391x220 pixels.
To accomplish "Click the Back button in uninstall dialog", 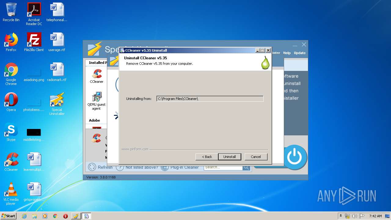I will click(x=207, y=157).
